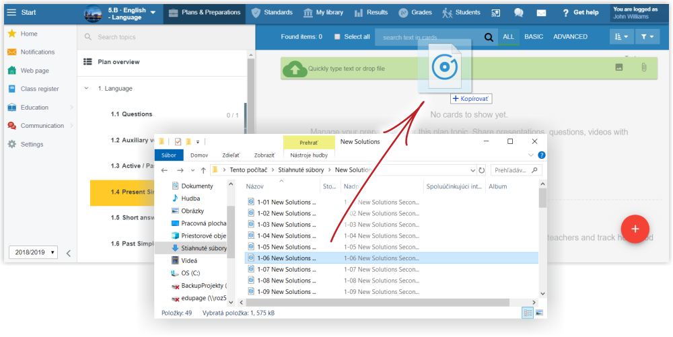673x337 pixels.
Task: Open Súbor menu in Explorer
Action: point(169,155)
